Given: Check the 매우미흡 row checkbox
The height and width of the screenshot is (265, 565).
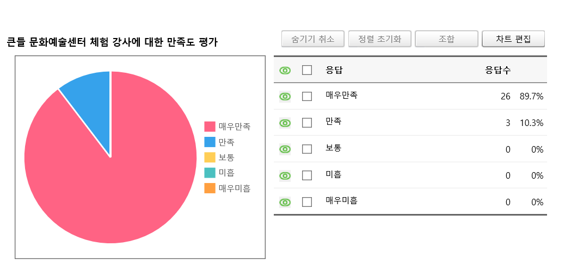Looking at the screenshot, I should 306,203.
